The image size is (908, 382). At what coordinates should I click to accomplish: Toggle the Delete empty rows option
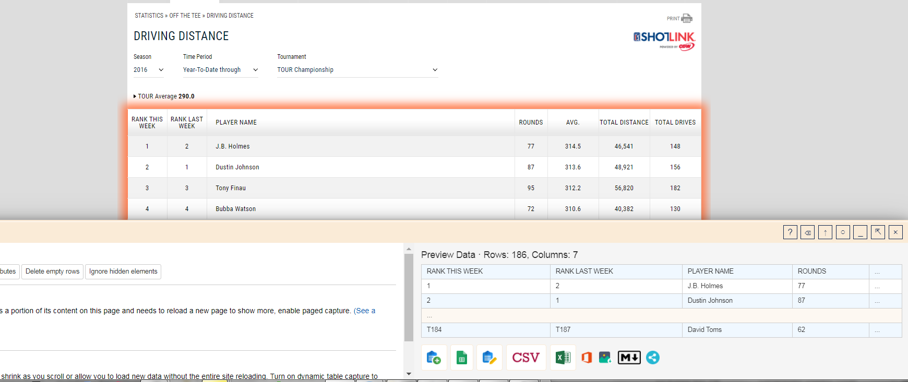tap(52, 272)
